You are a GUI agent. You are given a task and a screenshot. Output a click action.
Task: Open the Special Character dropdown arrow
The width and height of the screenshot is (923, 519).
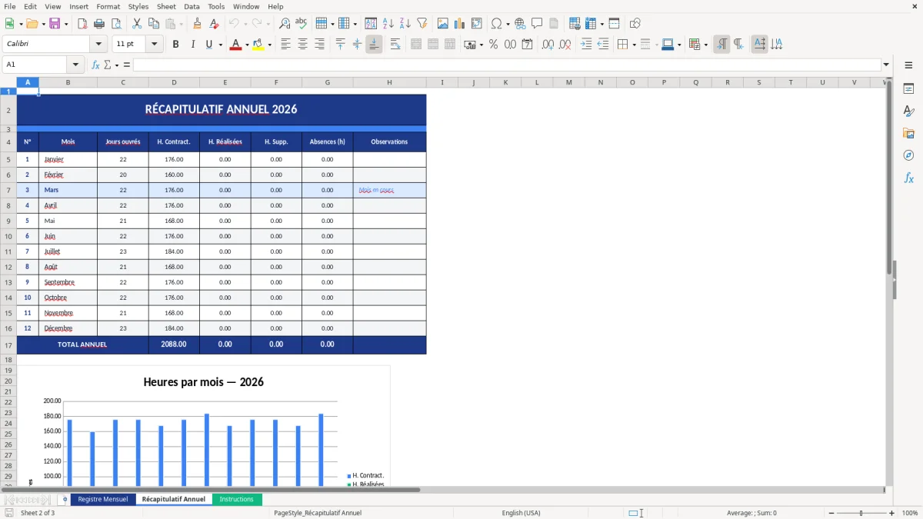[x=508, y=24]
